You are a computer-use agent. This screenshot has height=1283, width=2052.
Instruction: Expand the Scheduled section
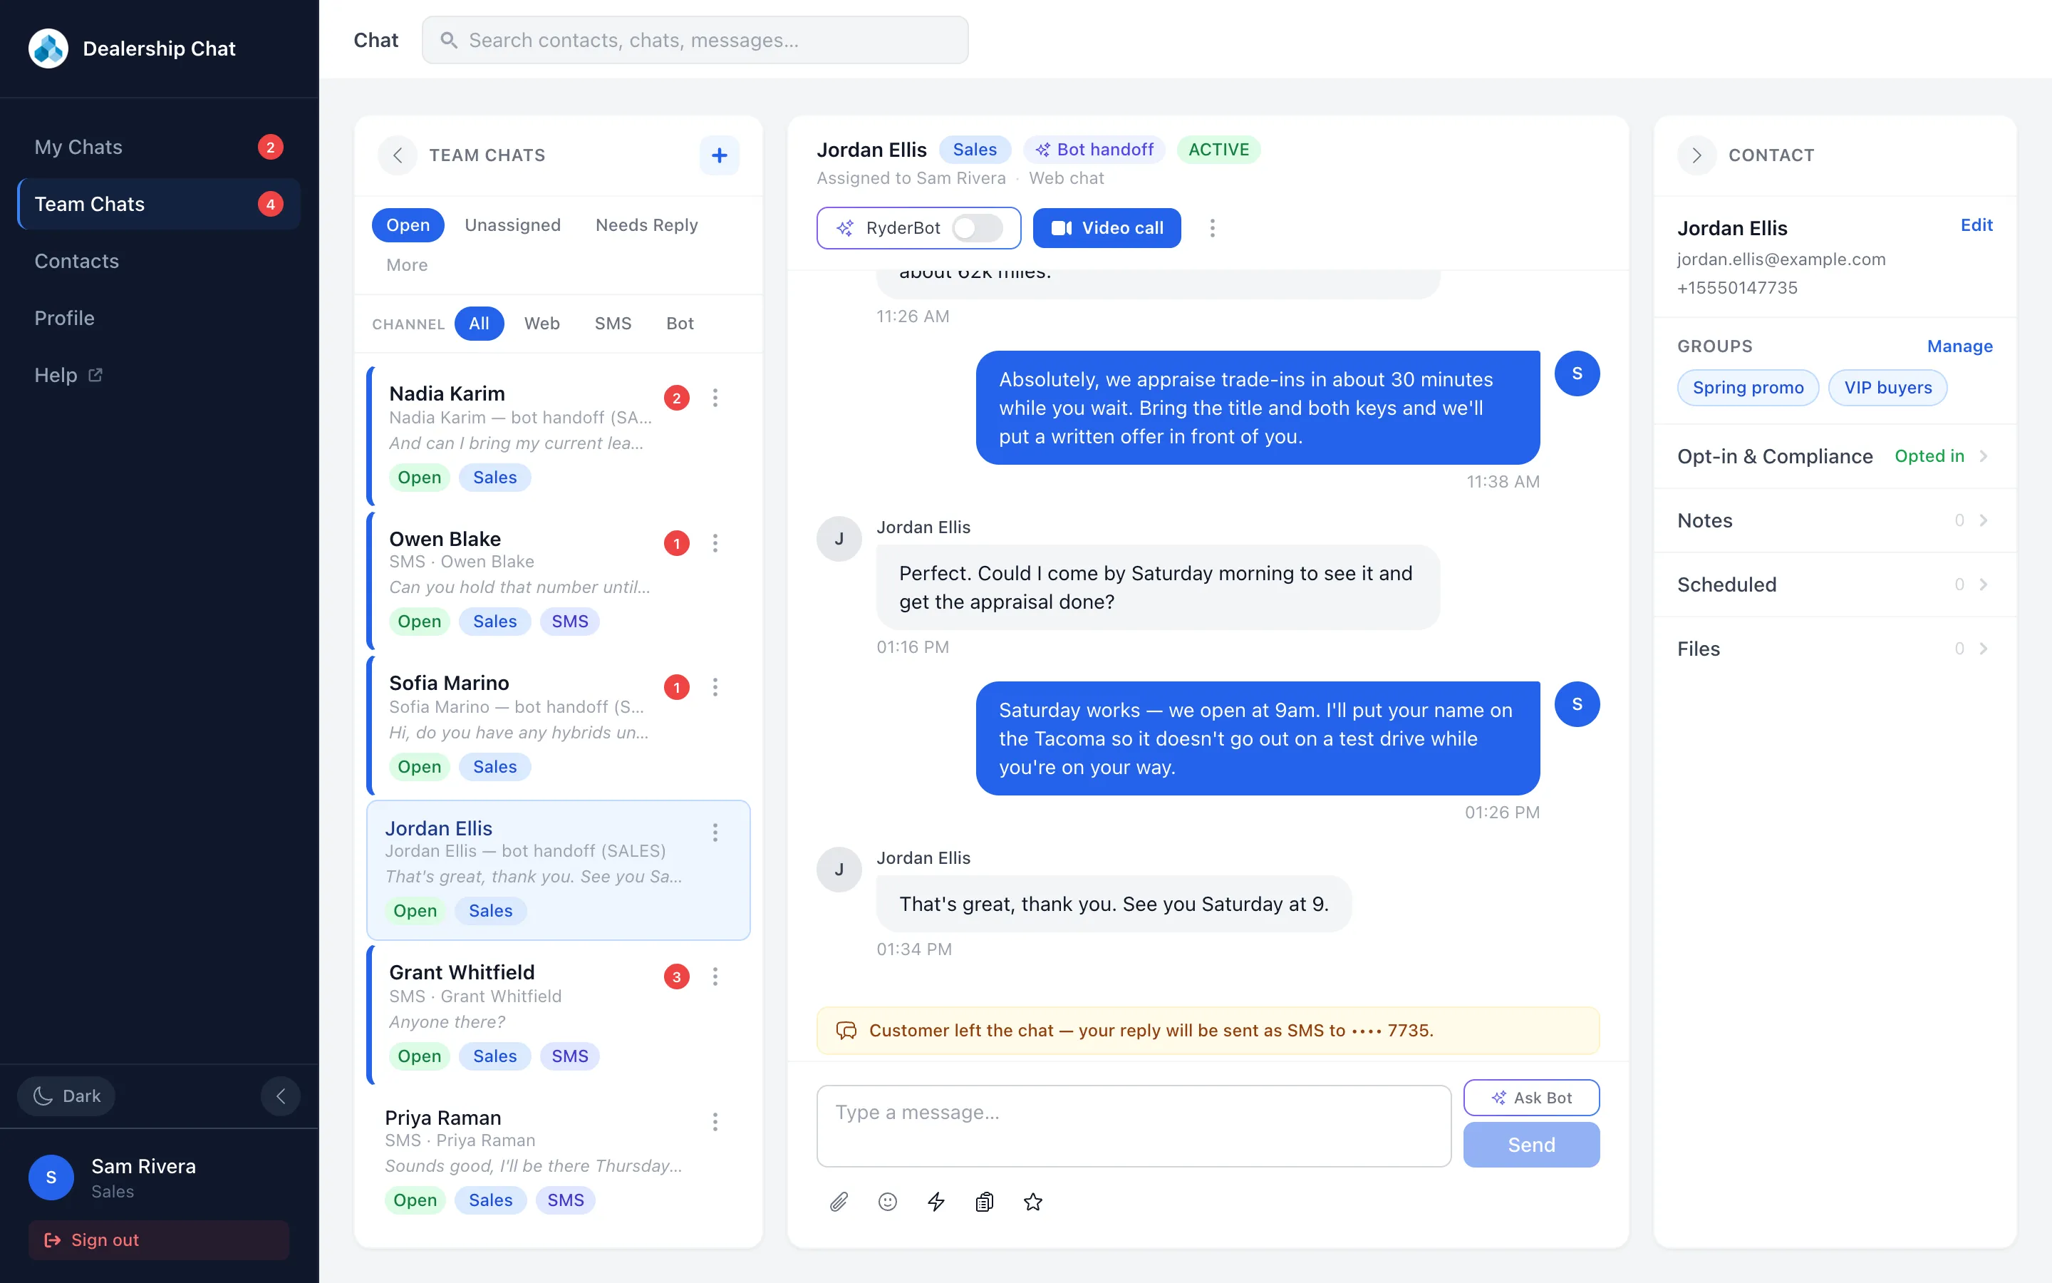click(1835, 584)
